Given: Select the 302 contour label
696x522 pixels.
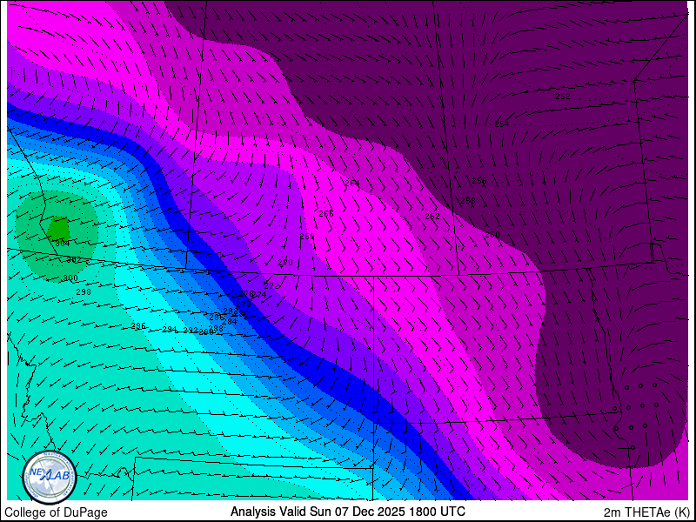Looking at the screenshot, I should pos(74,259).
